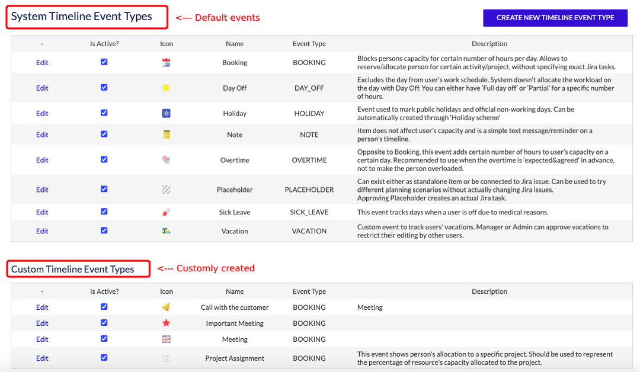The image size is (640, 372).
Task: Select the Sick Leave name text
Action: 235,212
